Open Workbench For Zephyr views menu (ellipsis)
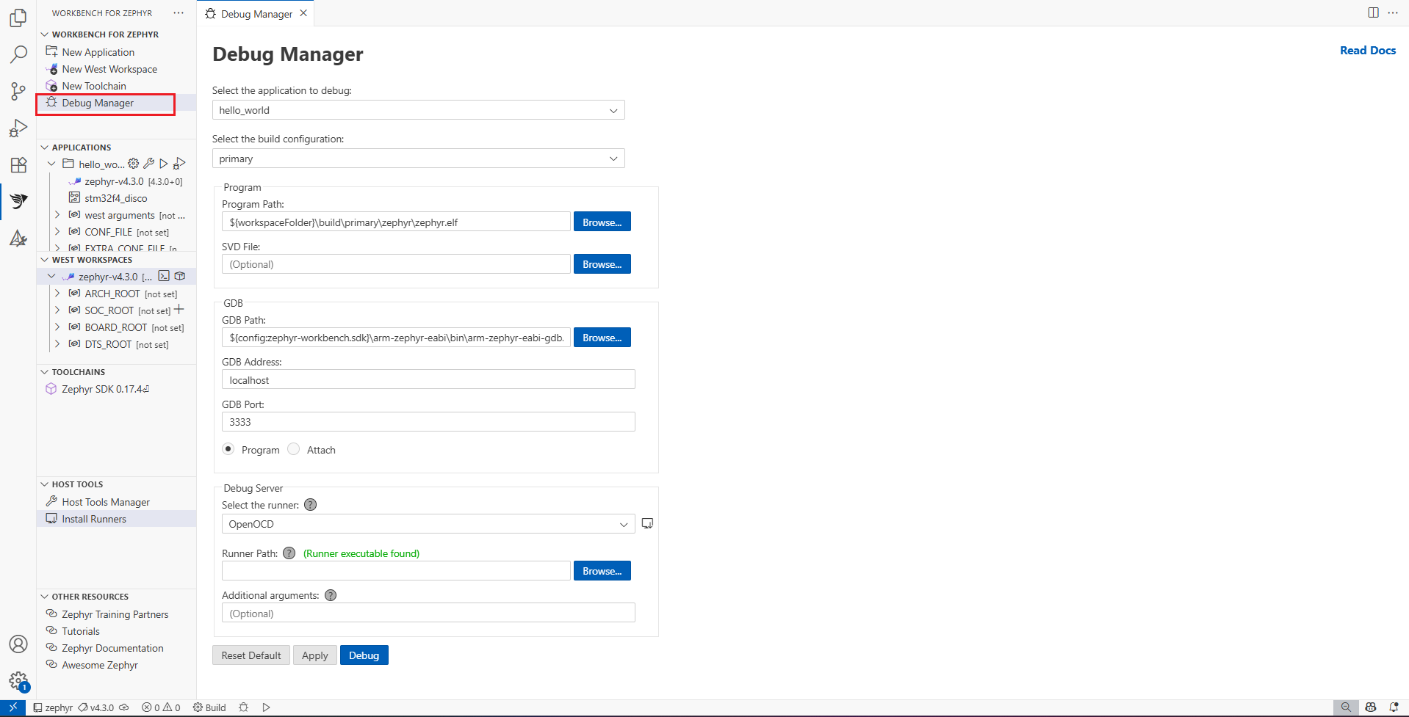Viewport: 1409px width, 717px height. click(179, 12)
